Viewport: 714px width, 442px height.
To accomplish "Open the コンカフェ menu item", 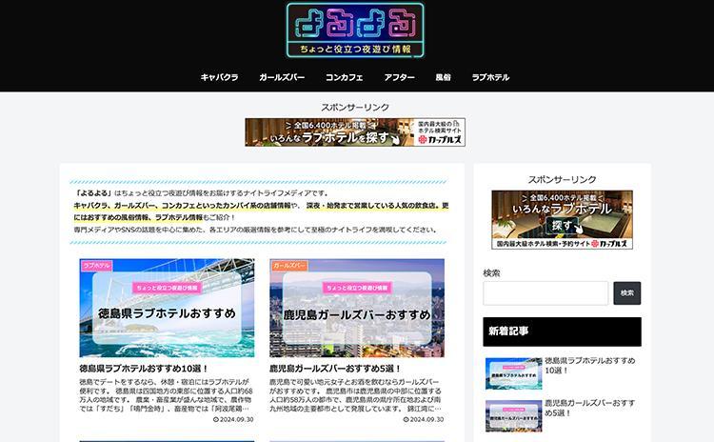I will coord(345,77).
